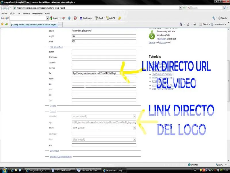Viewport: 230px width, 173px height.
Task: Click the highlighter pen icon in Google toolbar
Action: tap(119, 18)
